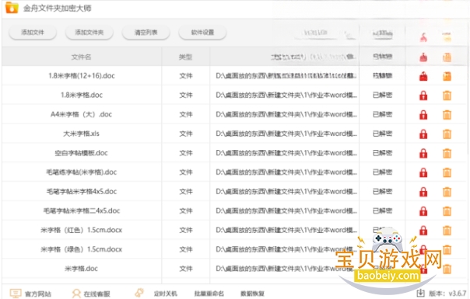Click the 添加文件夹 button
The width and height of the screenshot is (470, 299).
pos(89,33)
